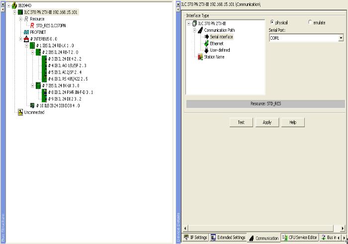Click horizontal scrollbar left arrow in Device Details

(185, 228)
